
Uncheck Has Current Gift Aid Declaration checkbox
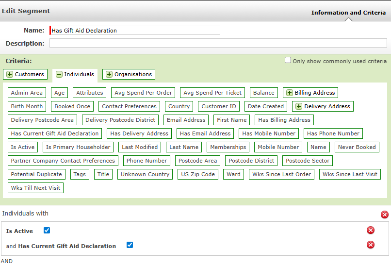click(x=130, y=245)
